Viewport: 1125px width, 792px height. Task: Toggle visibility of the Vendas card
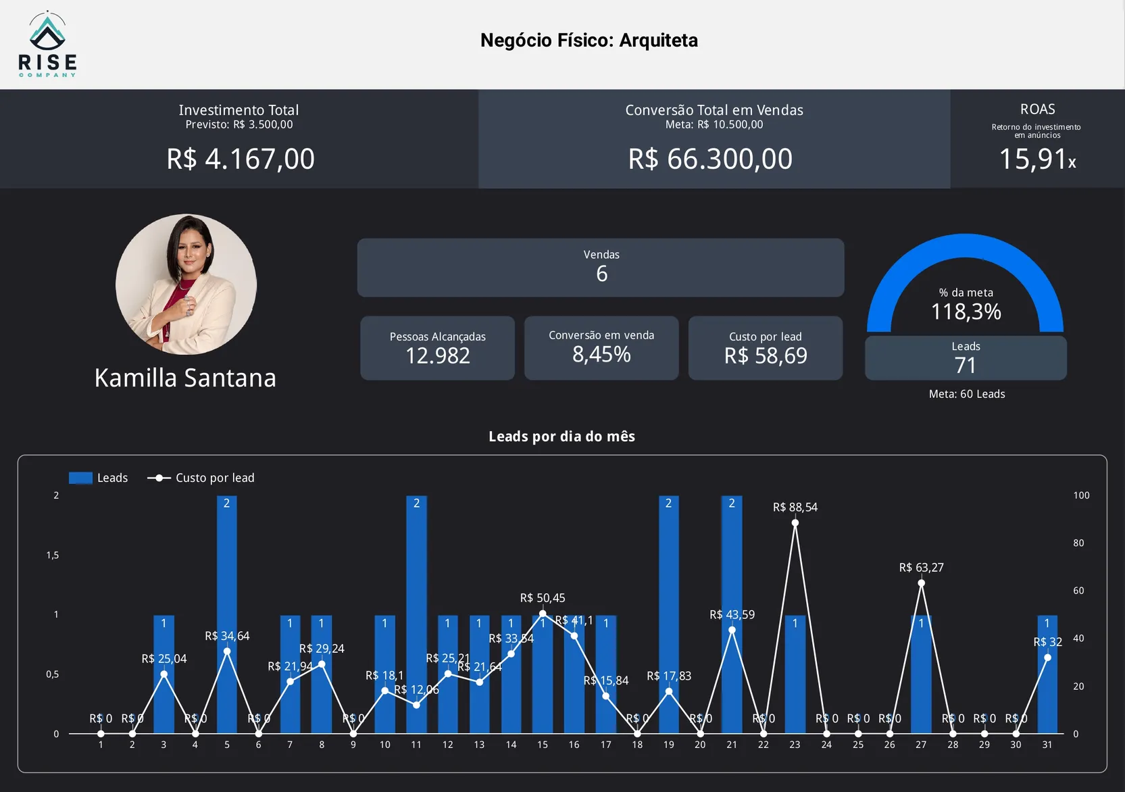coord(600,267)
